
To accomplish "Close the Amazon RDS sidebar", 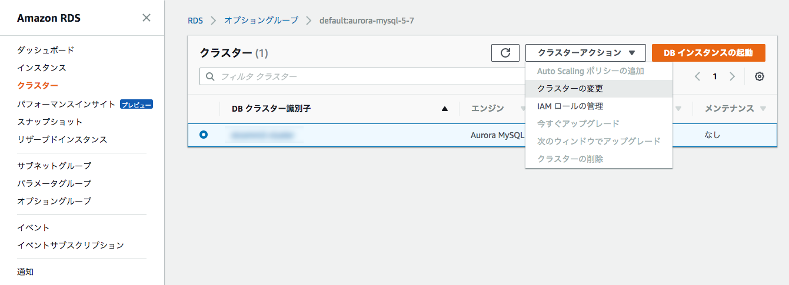I will (x=147, y=18).
